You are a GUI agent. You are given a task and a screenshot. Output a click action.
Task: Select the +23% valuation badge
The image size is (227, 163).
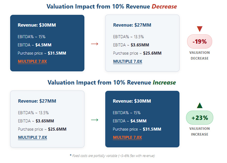tap(199, 118)
